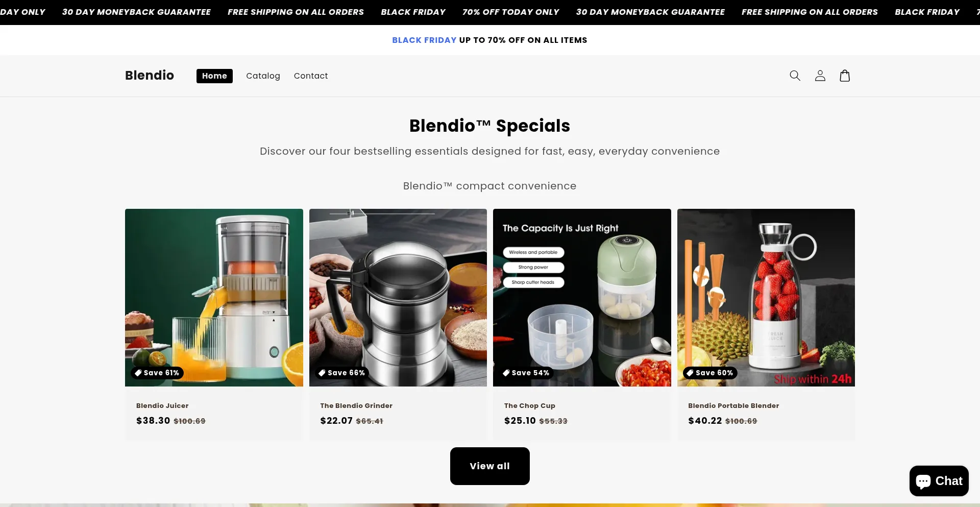Select the juicer product image
Image resolution: width=980 pixels, height=507 pixels.
[214, 298]
